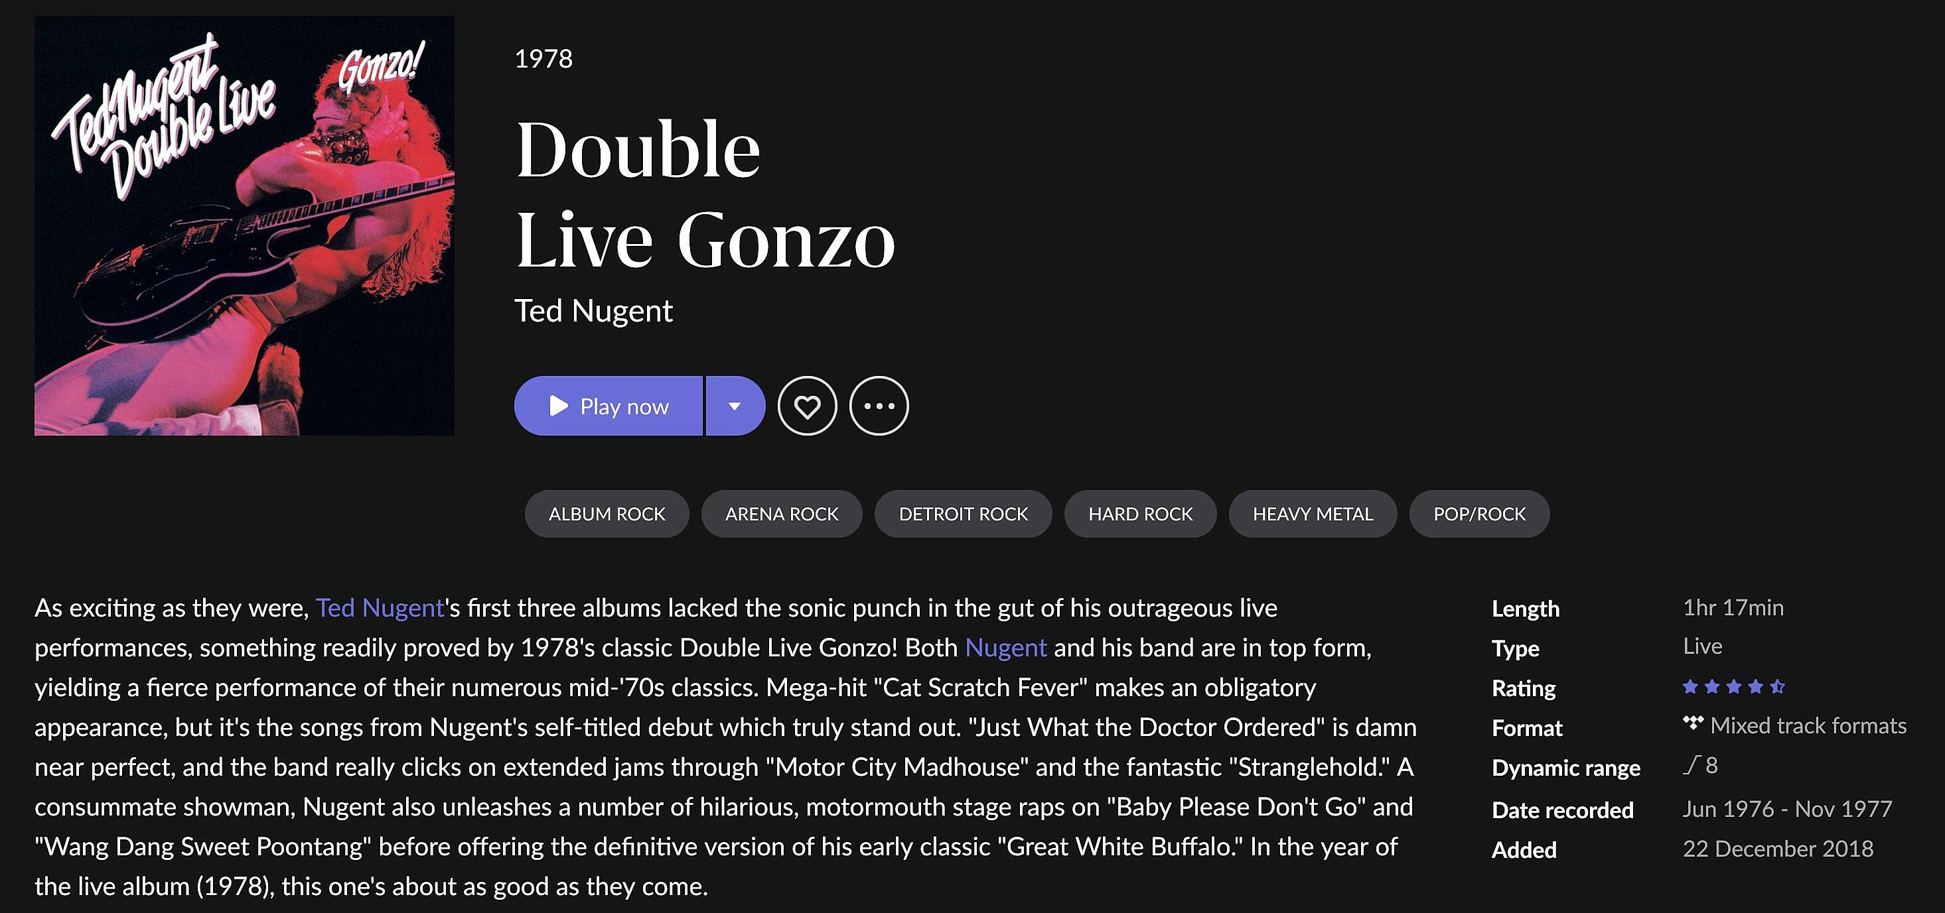Click the TIDAL mixed track formats icon

(x=1693, y=723)
